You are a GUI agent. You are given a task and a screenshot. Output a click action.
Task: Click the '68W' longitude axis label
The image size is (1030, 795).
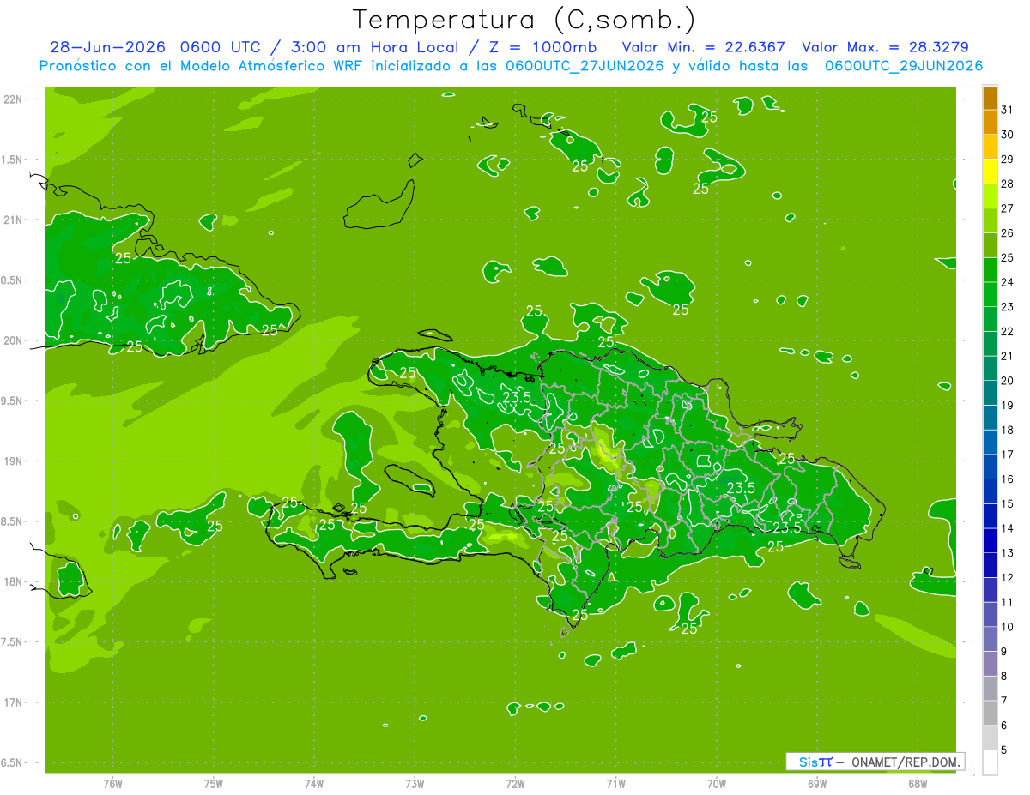tap(918, 784)
